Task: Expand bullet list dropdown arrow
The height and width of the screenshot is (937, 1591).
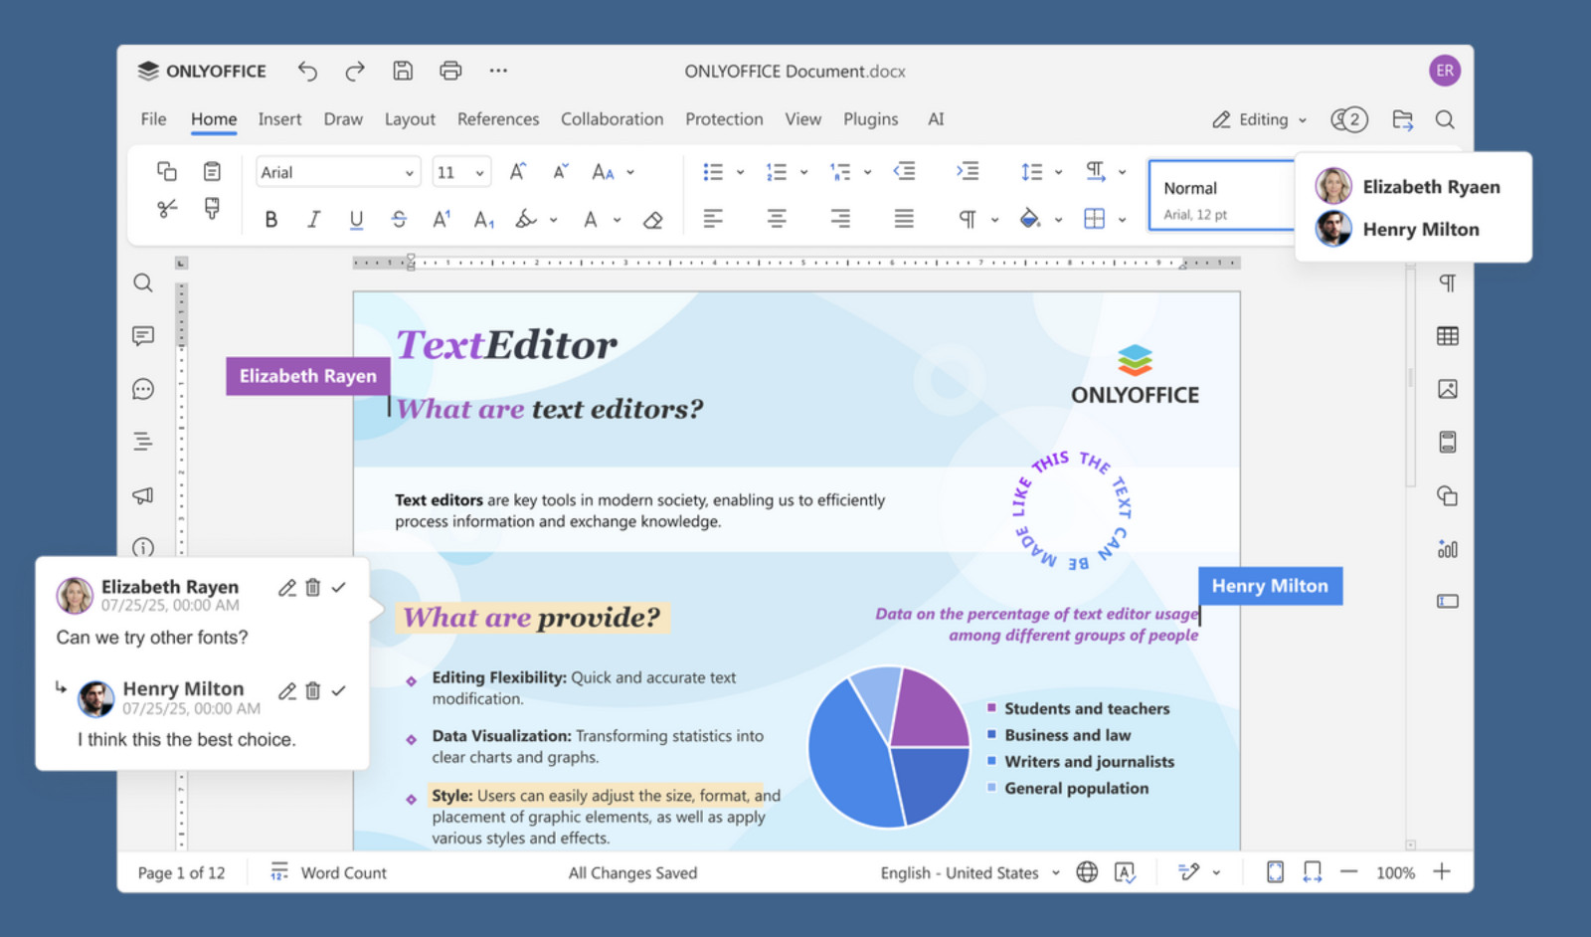Action: (x=740, y=172)
